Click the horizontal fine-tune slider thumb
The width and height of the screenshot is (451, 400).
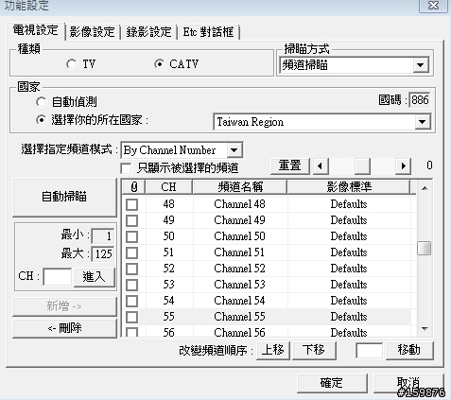click(362, 165)
